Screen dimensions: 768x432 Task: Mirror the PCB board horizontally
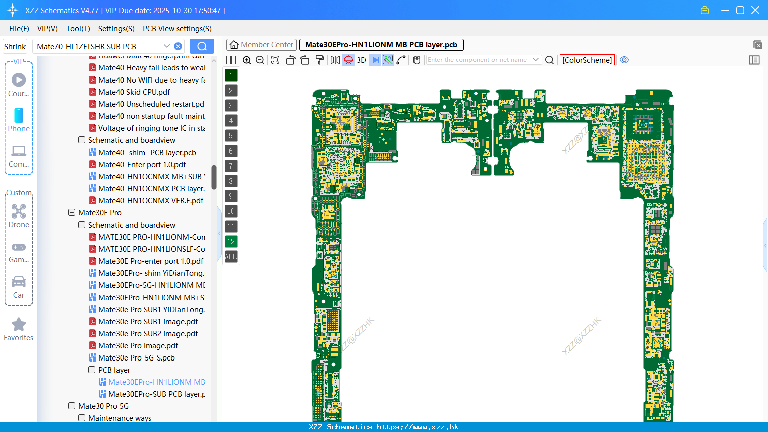click(335, 60)
